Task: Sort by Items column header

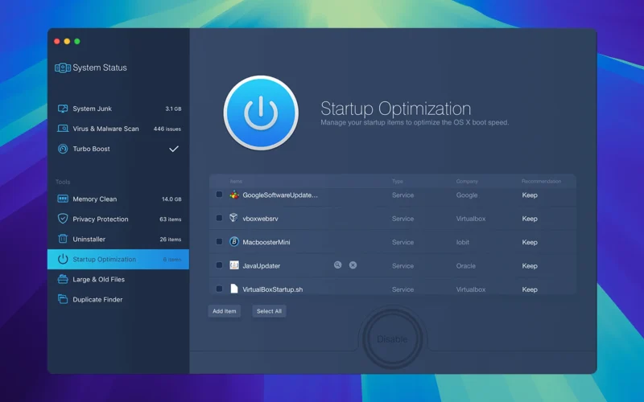Action: (236, 182)
